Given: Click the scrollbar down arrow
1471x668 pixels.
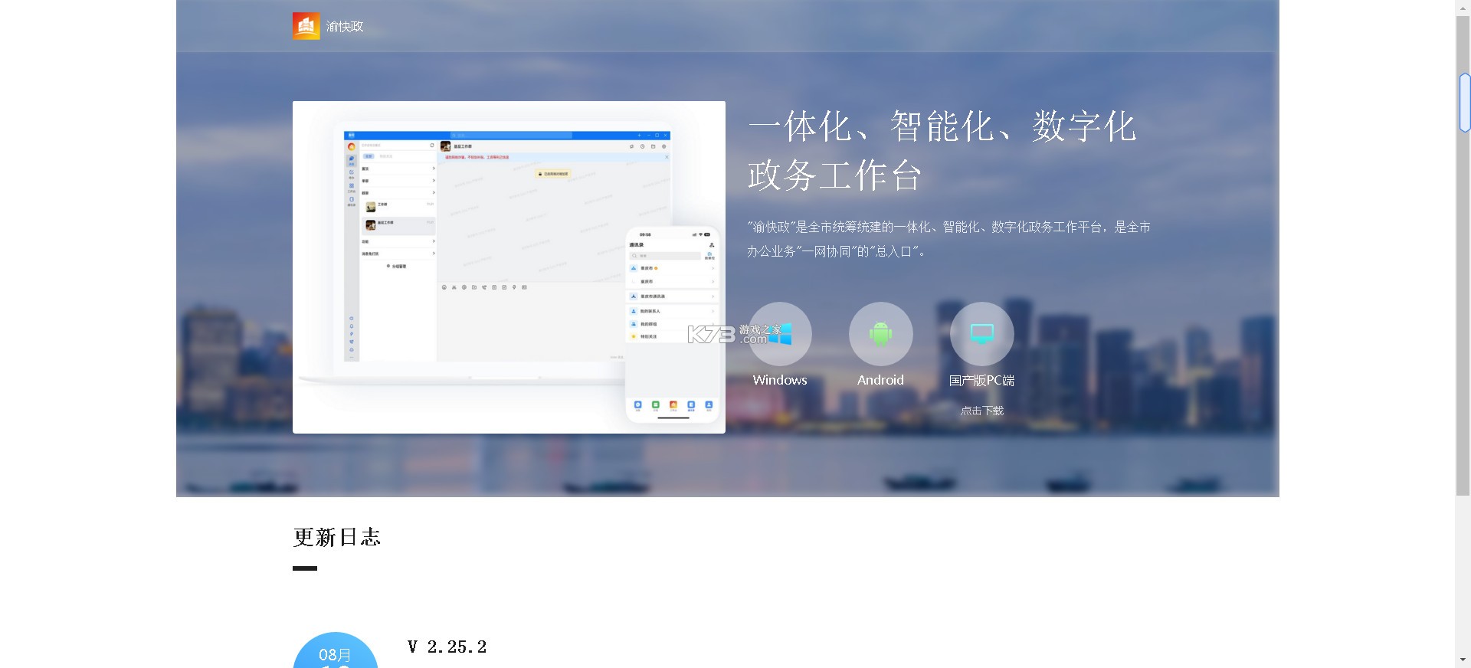Looking at the screenshot, I should (1464, 660).
